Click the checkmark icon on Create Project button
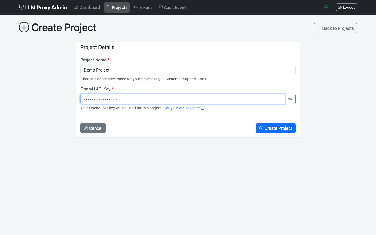 pyautogui.click(x=261, y=128)
